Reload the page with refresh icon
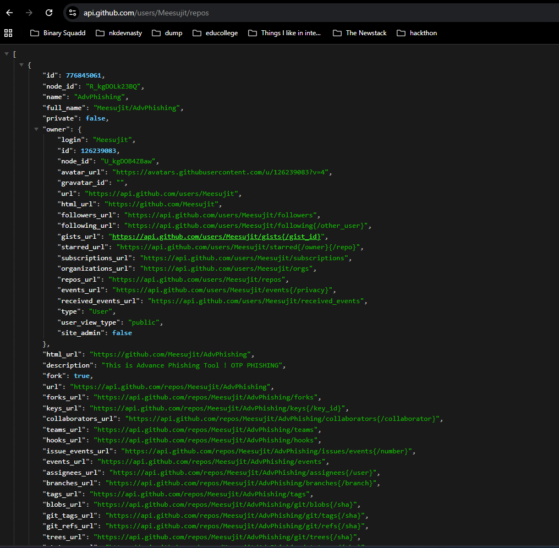 click(49, 13)
